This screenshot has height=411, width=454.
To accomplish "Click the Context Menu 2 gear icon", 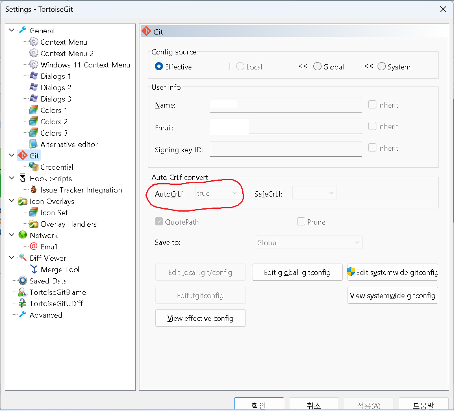I will 34,53.
